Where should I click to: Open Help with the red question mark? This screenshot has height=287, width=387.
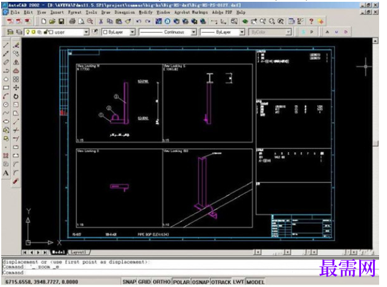coord(311,22)
